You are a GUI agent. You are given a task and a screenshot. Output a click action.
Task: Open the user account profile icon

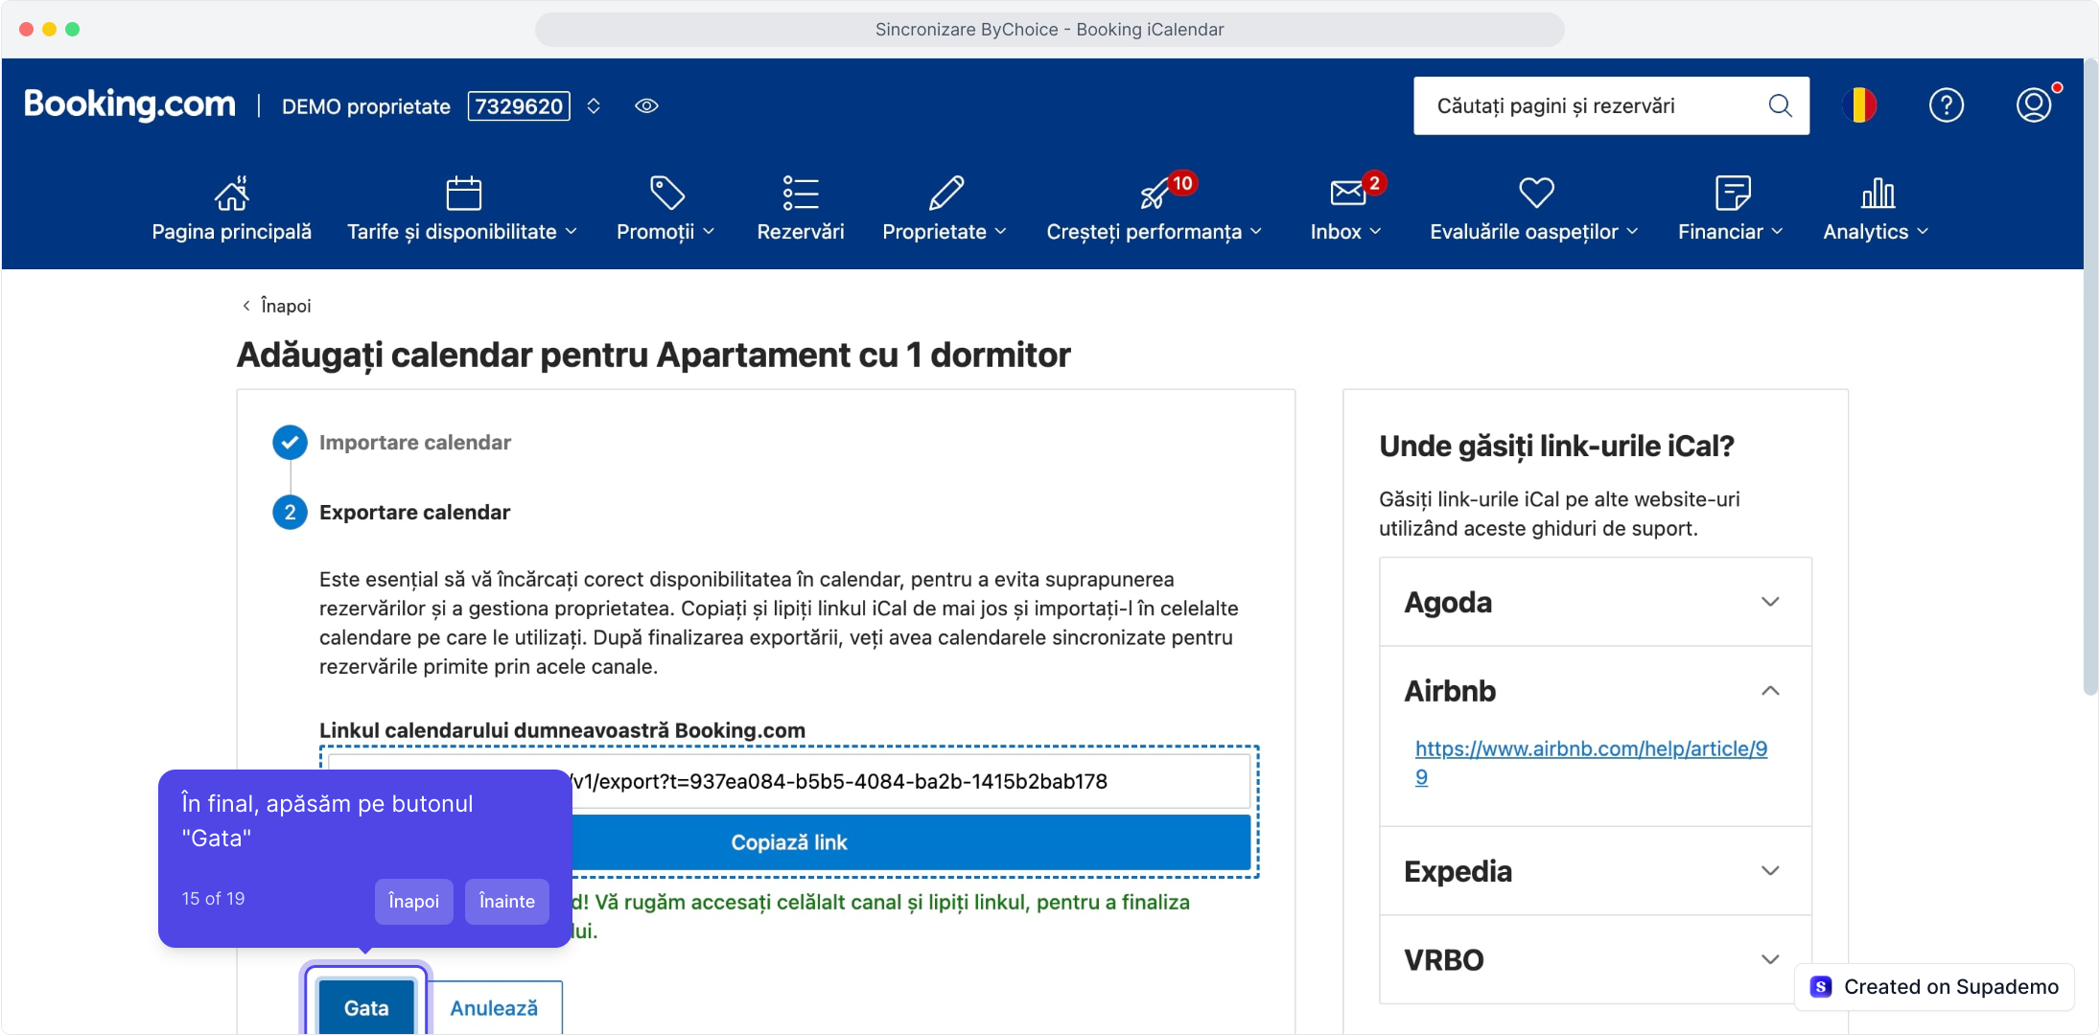2033,105
